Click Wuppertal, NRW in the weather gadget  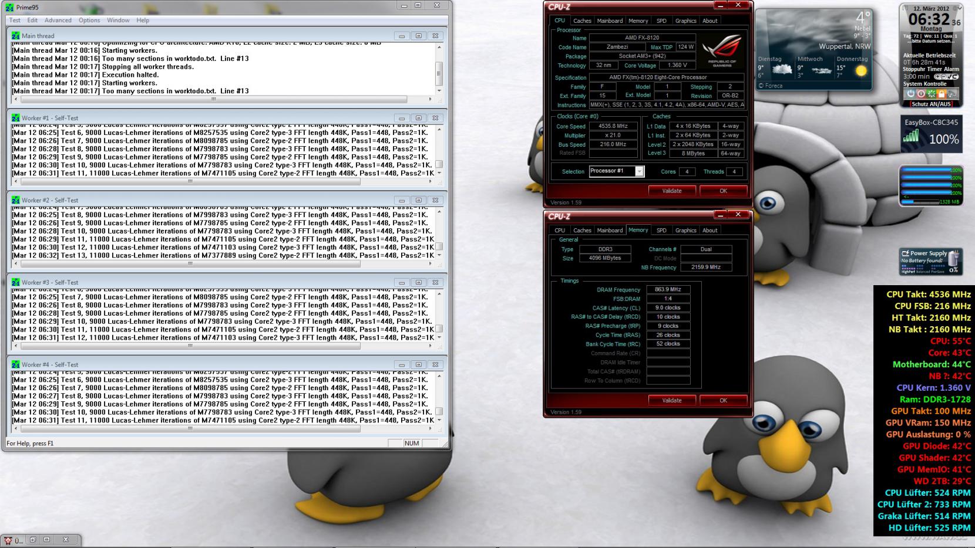point(845,46)
